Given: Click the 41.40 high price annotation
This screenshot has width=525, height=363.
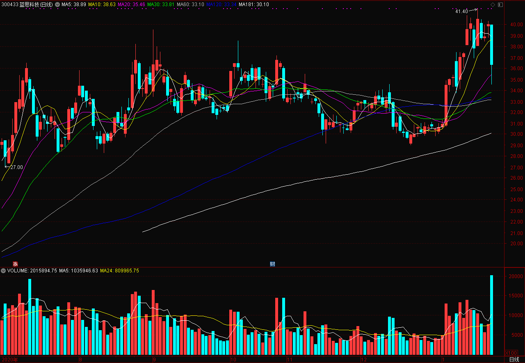Looking at the screenshot, I should point(461,11).
